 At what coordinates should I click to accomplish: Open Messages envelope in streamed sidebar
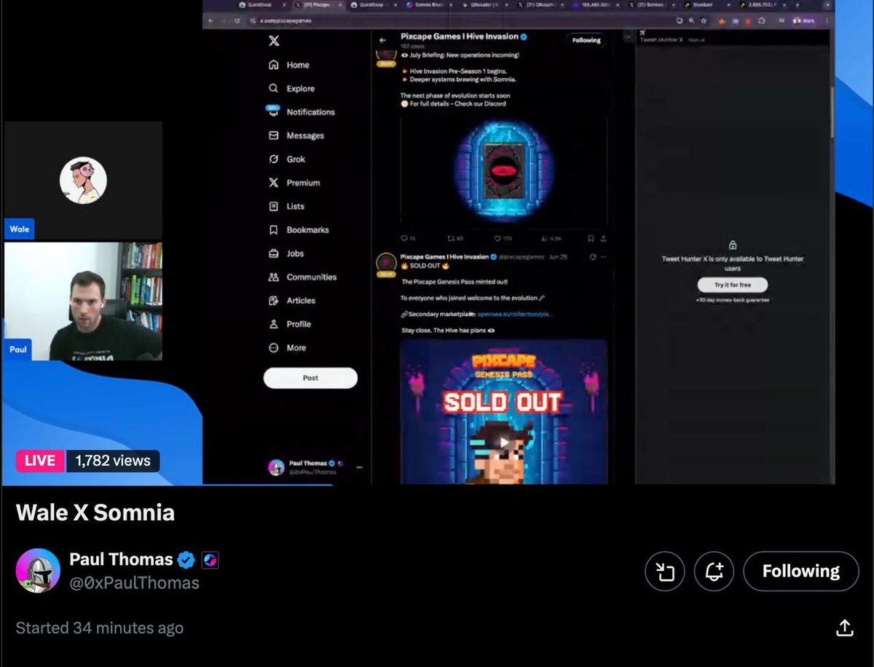pyautogui.click(x=296, y=135)
